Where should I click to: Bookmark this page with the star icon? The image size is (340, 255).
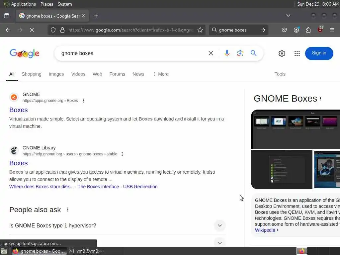(200, 30)
